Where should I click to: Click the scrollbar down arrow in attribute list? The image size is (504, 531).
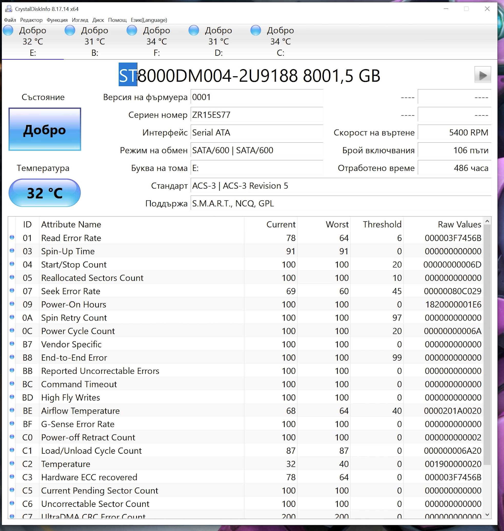coord(487,515)
